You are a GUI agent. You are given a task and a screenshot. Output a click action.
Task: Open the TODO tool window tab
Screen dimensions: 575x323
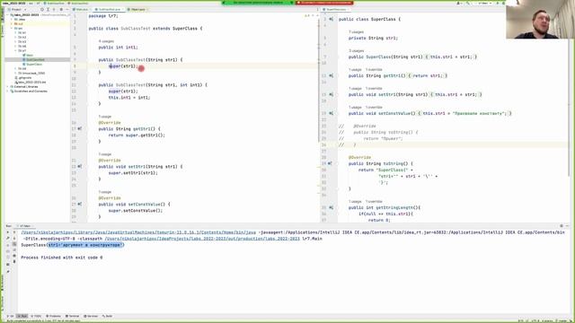[x=36, y=316]
